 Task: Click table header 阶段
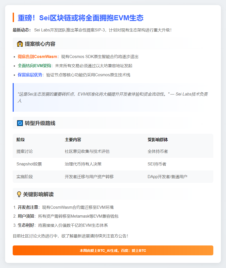(x=21, y=140)
